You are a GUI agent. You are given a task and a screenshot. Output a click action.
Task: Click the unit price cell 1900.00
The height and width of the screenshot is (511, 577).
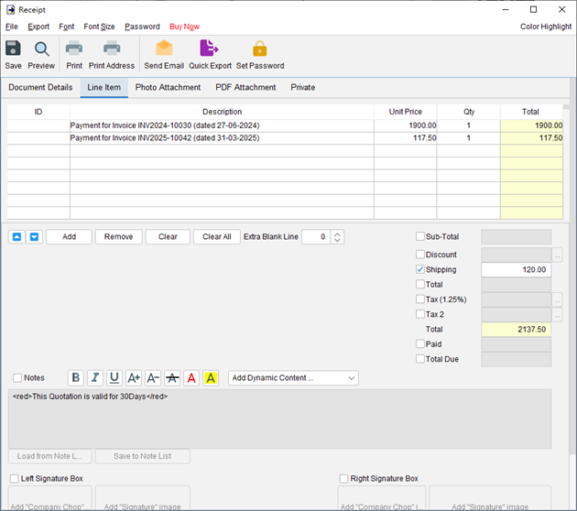click(x=406, y=125)
